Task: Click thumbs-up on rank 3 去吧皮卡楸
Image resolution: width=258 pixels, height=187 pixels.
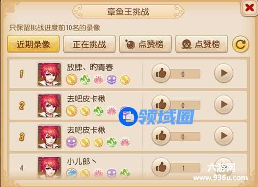Action: pos(161,136)
